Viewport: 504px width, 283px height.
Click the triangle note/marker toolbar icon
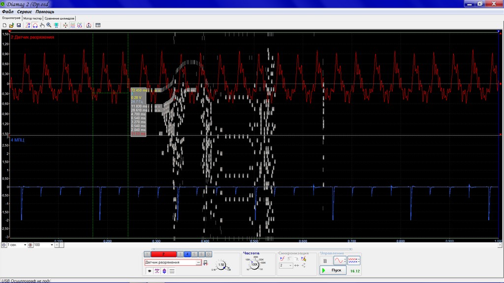[x=89, y=26]
